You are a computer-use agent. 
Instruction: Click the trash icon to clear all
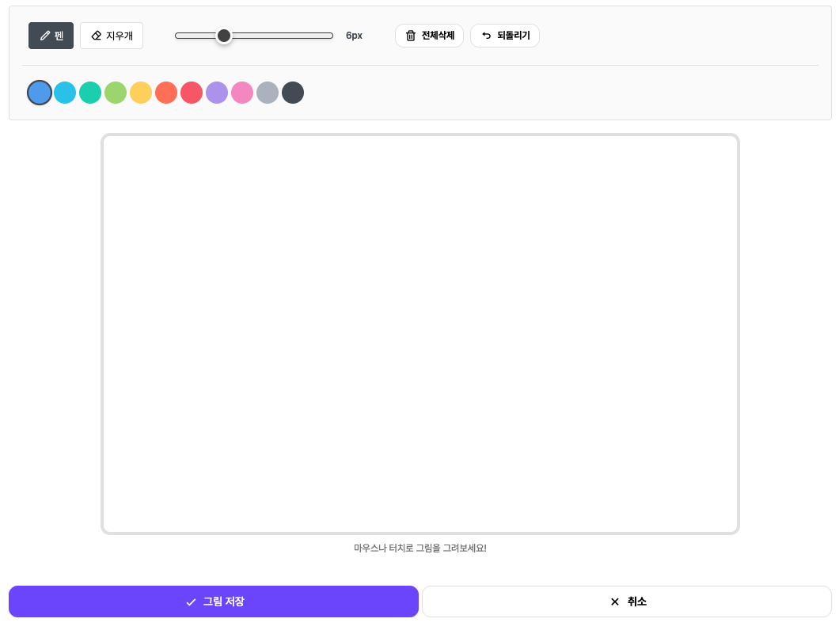click(411, 36)
